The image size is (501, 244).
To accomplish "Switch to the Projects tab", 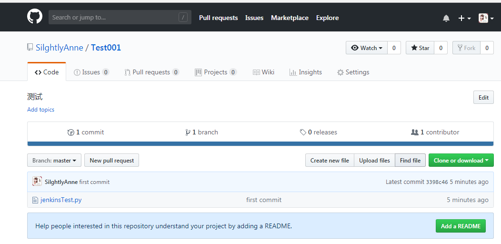I will click(216, 72).
